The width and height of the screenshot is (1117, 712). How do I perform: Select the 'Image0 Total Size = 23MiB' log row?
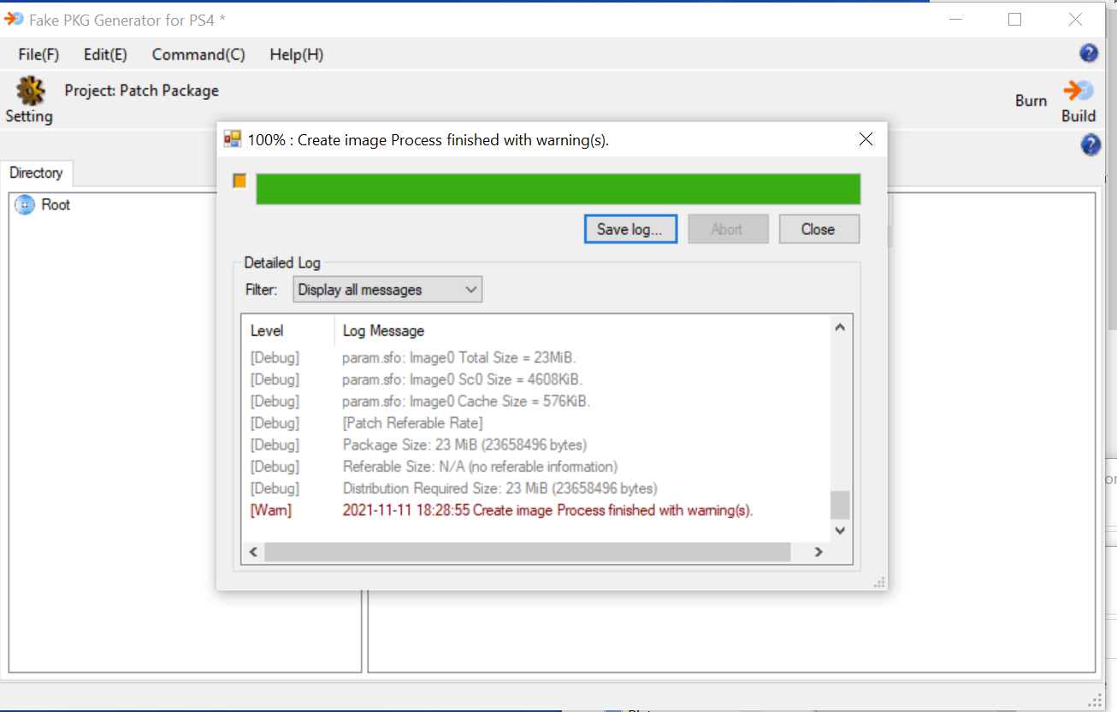click(x=535, y=357)
